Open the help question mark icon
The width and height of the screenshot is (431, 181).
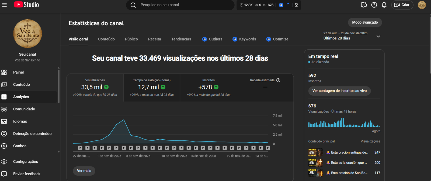(374, 5)
